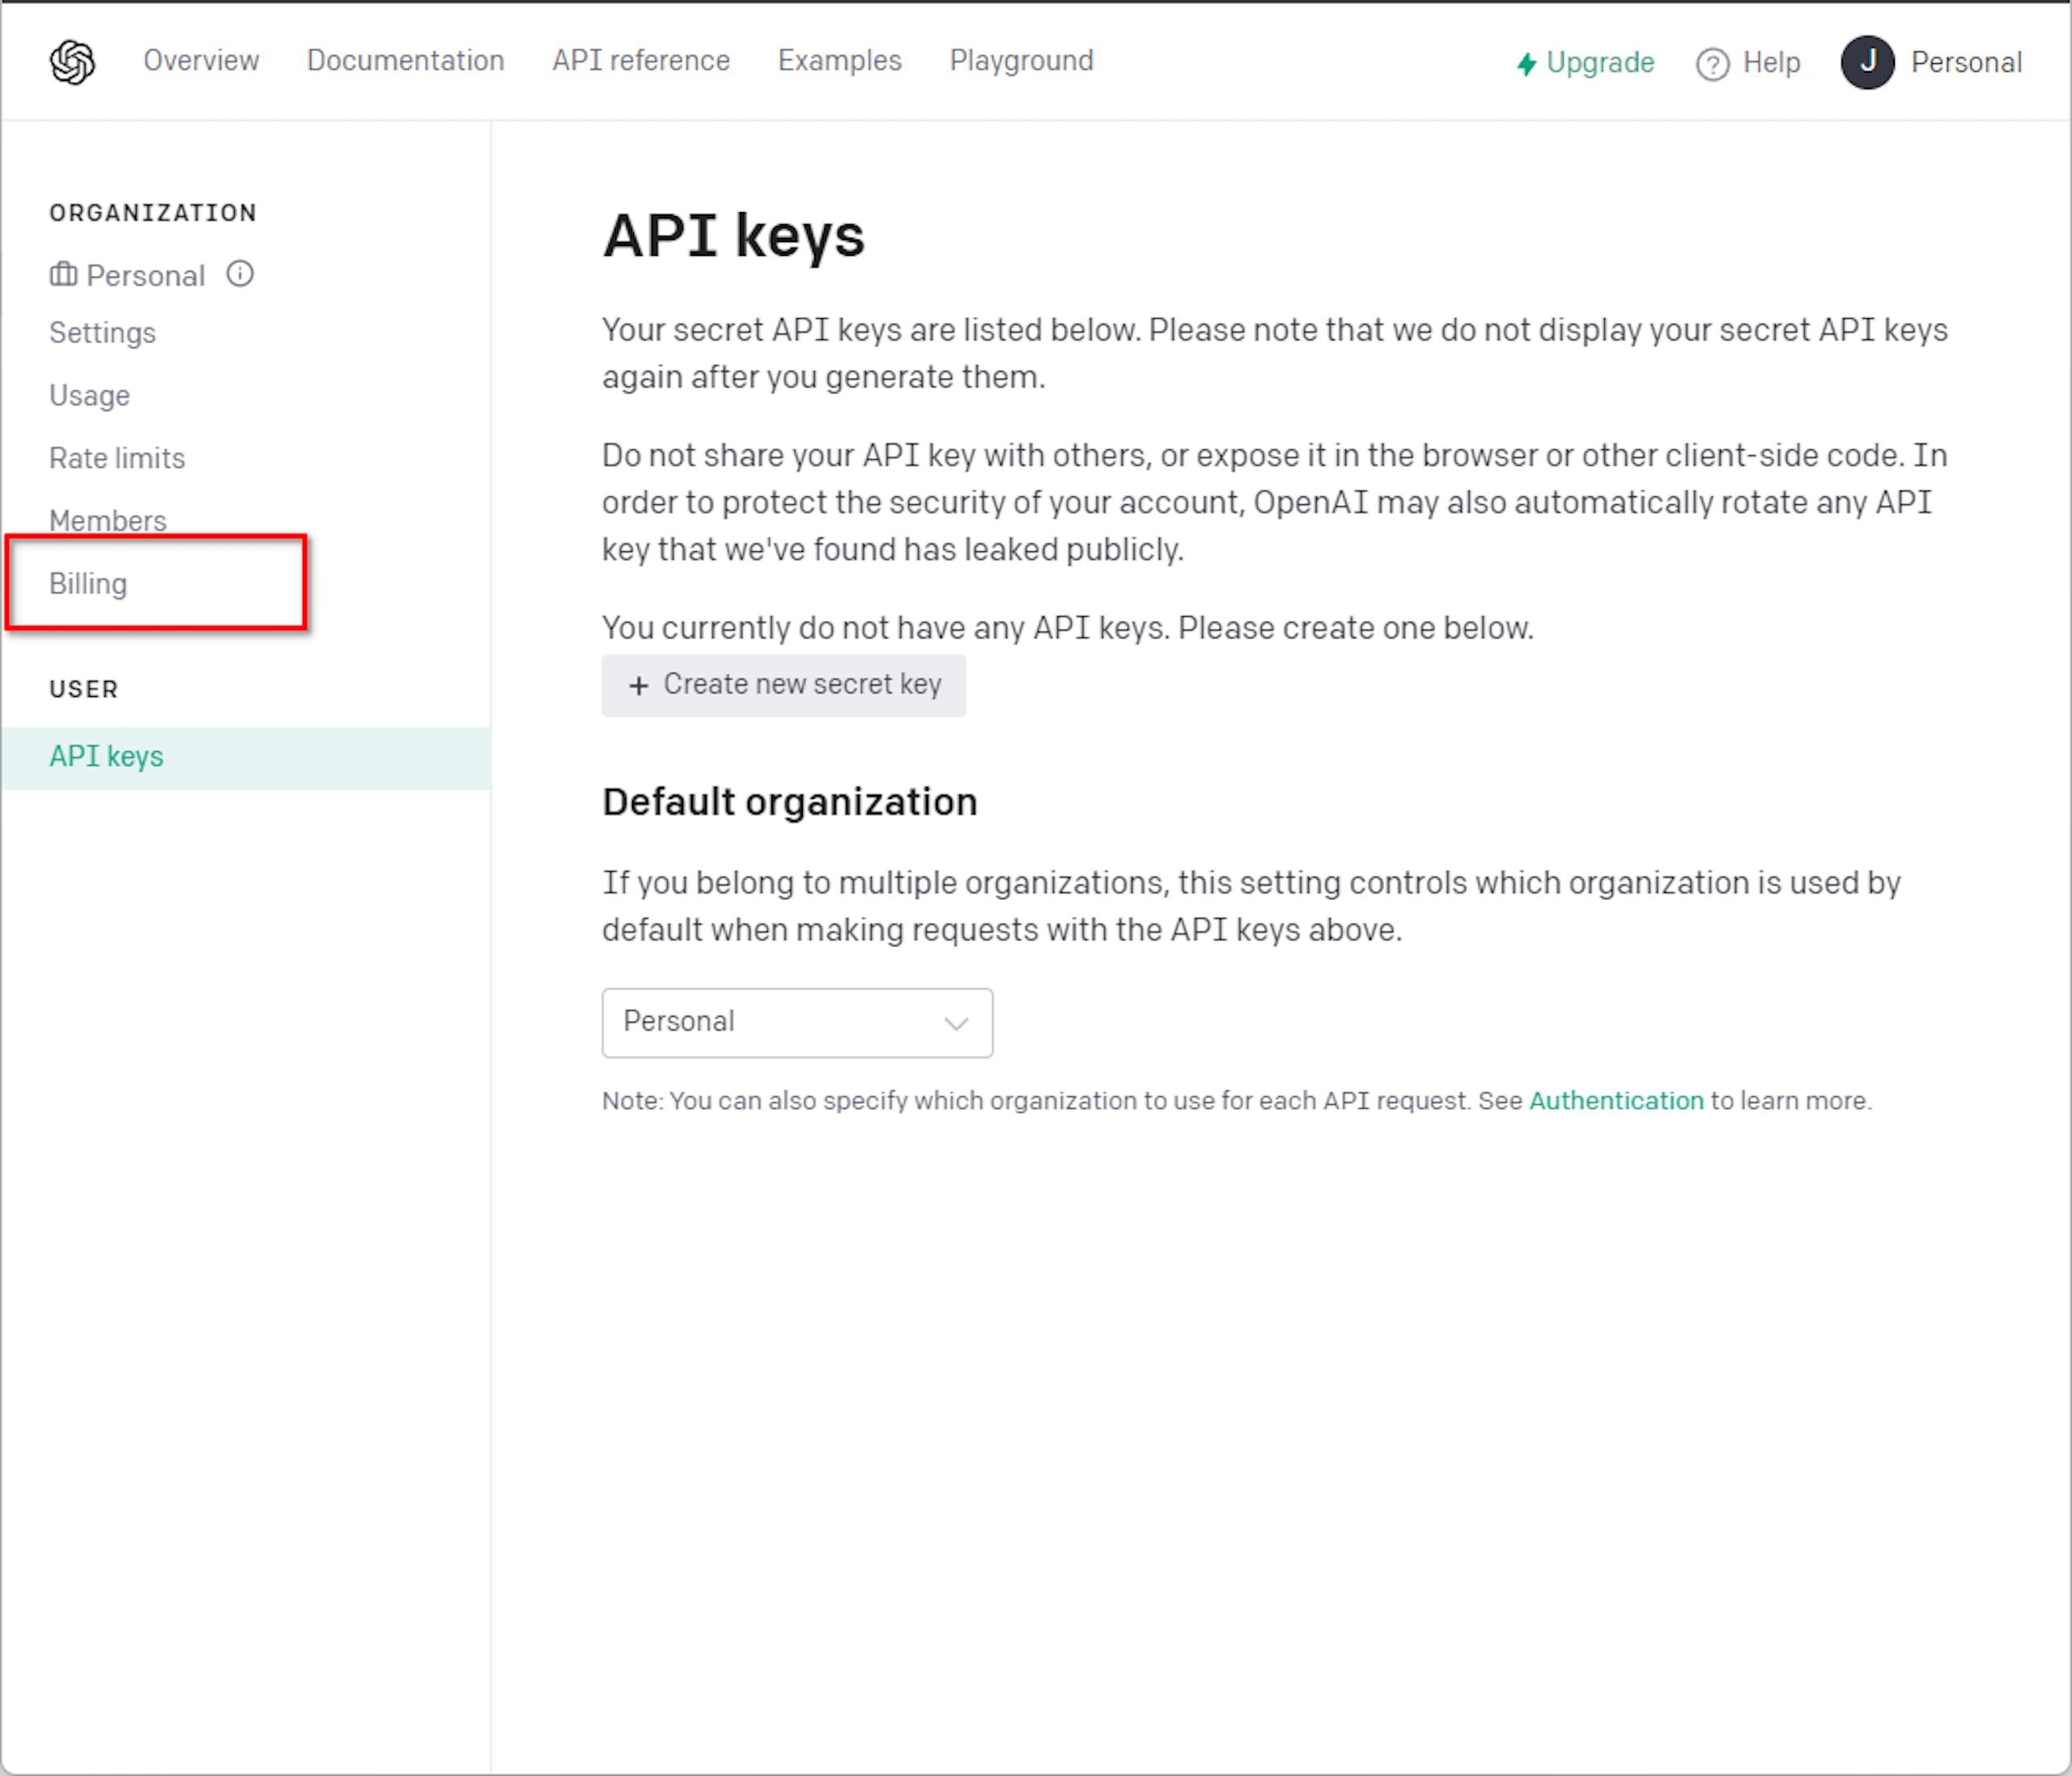The width and height of the screenshot is (2072, 1776).
Task: Open organization Settings
Action: [102, 333]
